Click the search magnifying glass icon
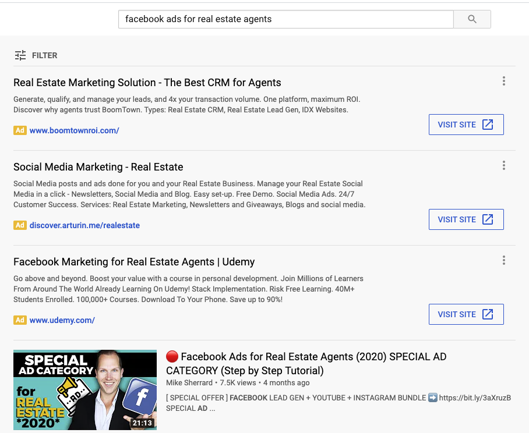Image resolution: width=529 pixels, height=433 pixels. pos(472,19)
